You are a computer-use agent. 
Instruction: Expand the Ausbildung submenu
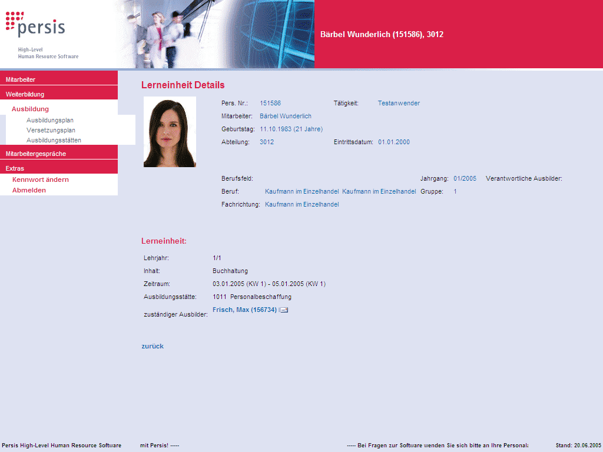(30, 109)
